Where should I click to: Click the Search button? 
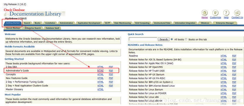coord(164,39)
